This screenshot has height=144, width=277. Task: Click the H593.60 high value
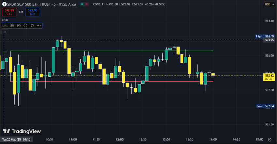click(x=112, y=4)
